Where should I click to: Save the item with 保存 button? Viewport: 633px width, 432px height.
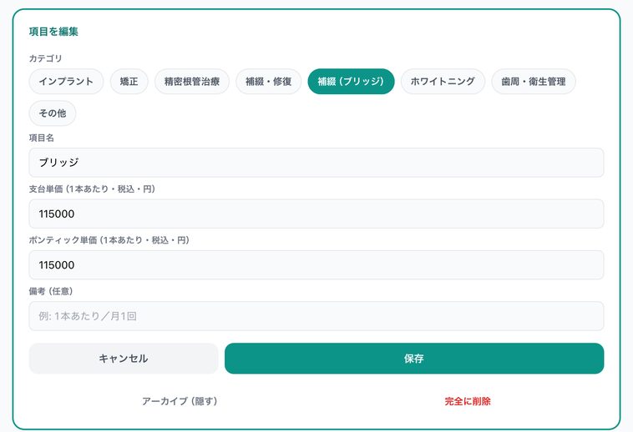414,359
